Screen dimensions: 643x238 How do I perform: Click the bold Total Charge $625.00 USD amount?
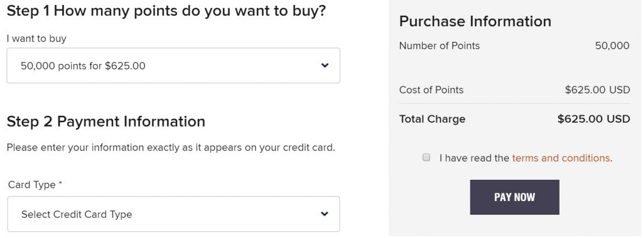click(593, 119)
